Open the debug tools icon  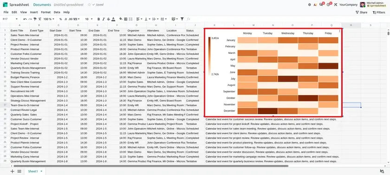(336, 5)
